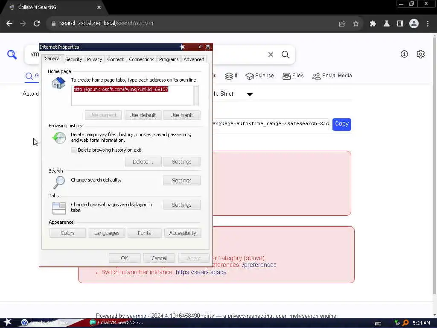The width and height of the screenshot is (437, 328).
Task: Click the tray keyboard icon
Action: (378, 324)
